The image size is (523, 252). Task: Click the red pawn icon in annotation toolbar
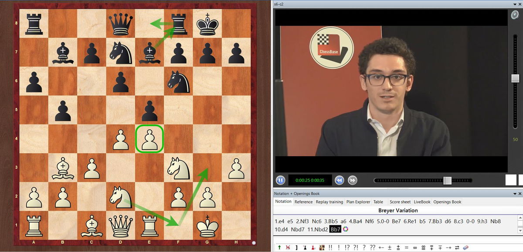point(313,248)
